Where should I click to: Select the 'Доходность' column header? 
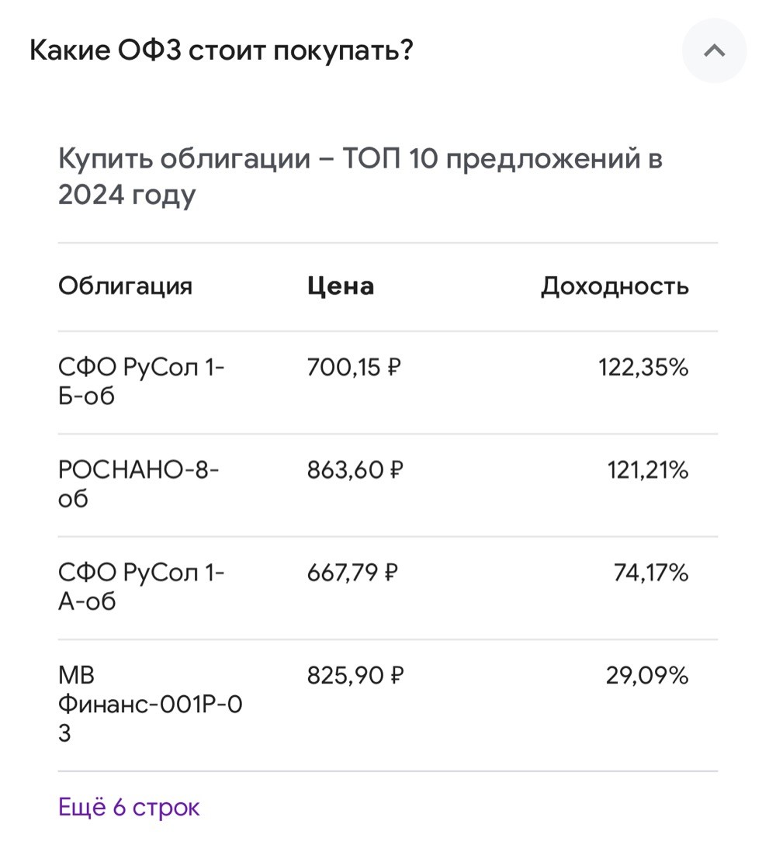click(615, 286)
